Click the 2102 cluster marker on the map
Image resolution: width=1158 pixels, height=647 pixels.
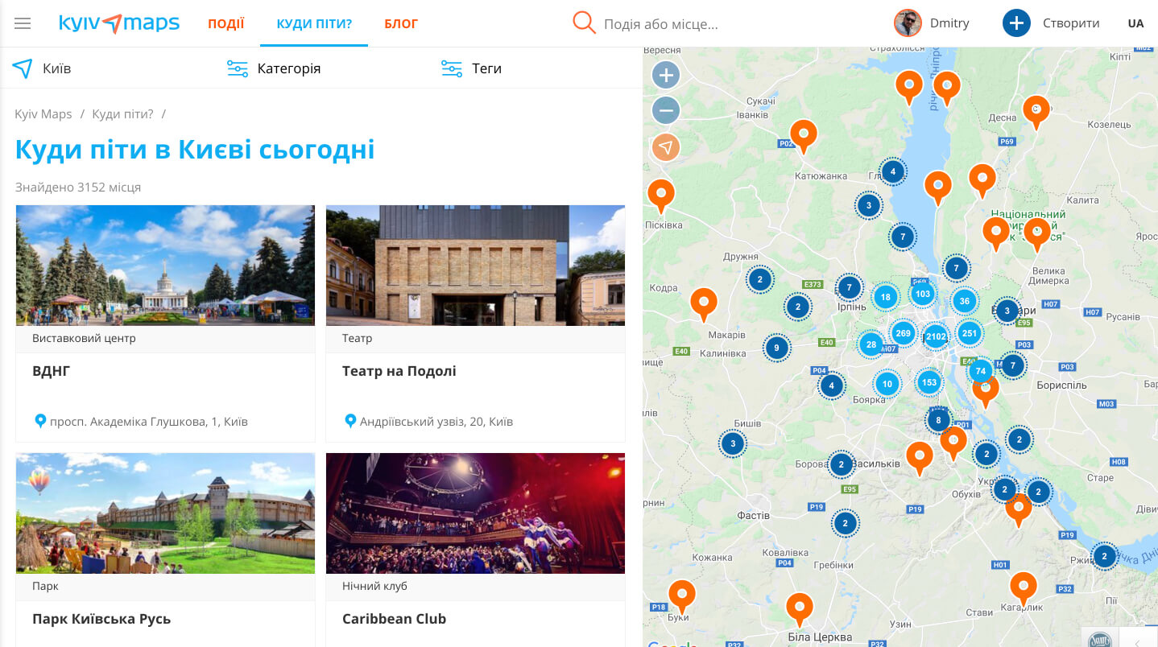936,336
